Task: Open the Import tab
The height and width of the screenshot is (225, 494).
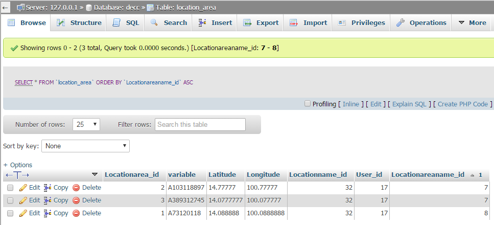Action: pos(308,22)
